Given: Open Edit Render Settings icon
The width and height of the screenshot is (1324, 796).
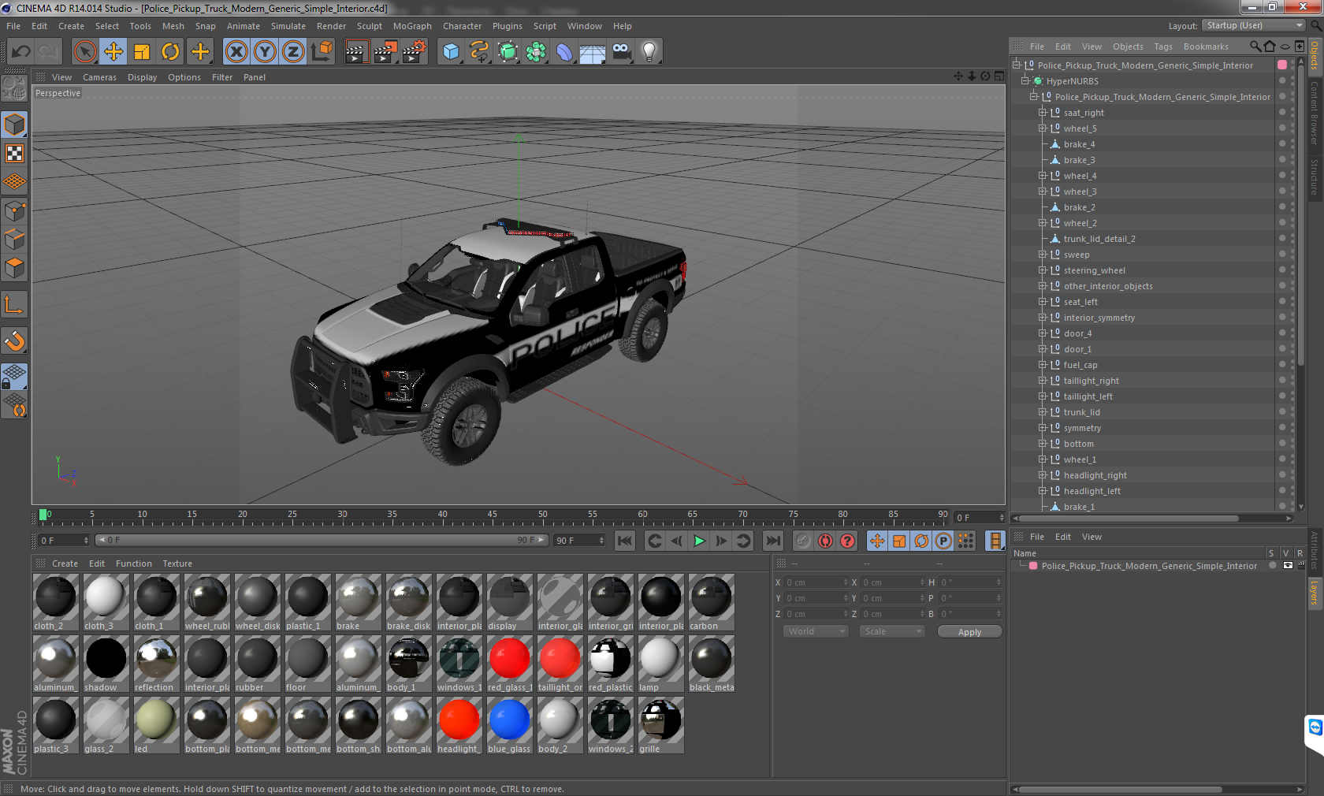Looking at the screenshot, I should tap(415, 52).
